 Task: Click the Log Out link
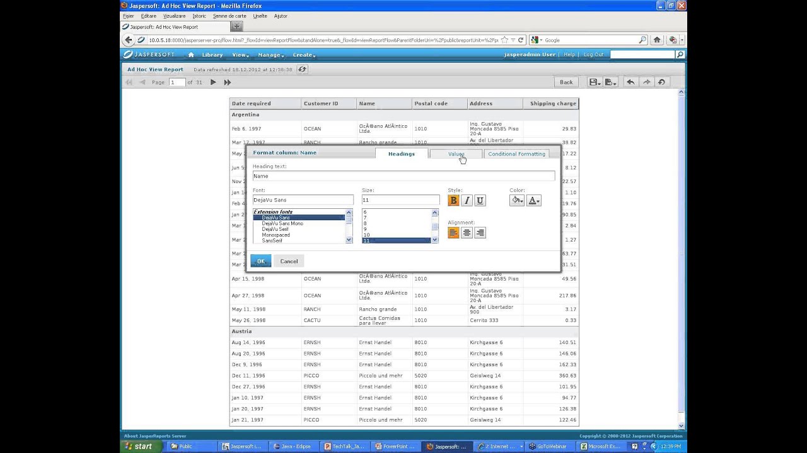pyautogui.click(x=593, y=55)
